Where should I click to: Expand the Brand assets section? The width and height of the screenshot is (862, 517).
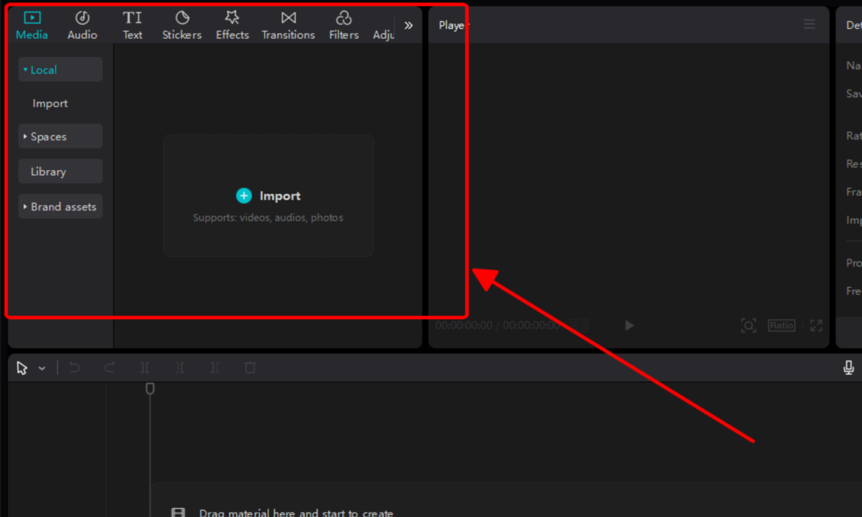[60, 207]
